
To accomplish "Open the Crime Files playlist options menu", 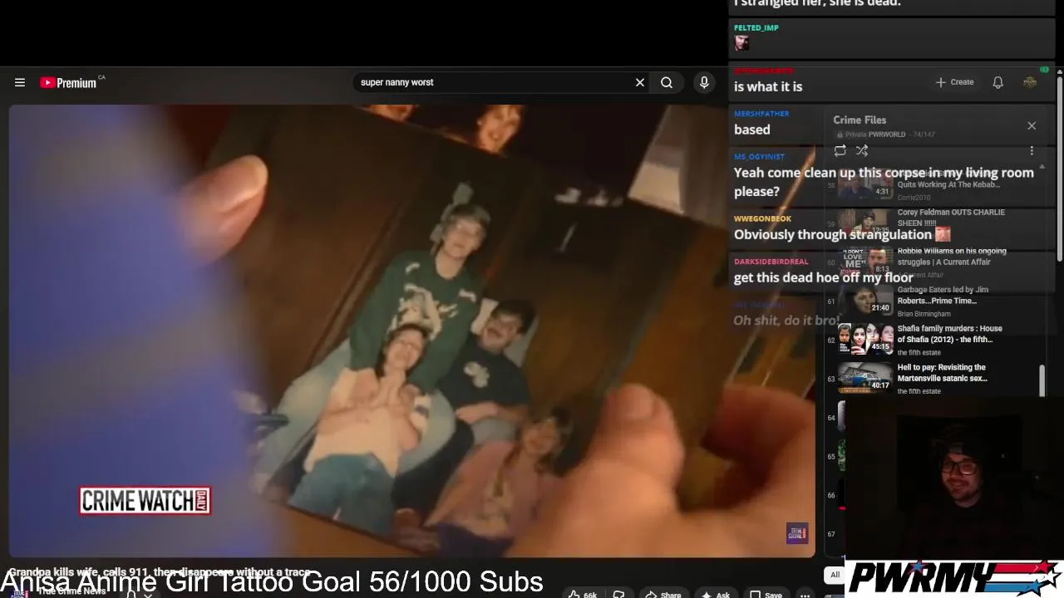I will point(1032,150).
